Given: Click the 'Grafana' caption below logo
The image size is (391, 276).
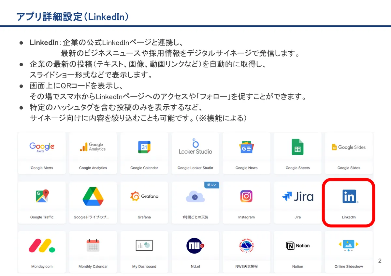Looking at the screenshot, I should point(144,217).
